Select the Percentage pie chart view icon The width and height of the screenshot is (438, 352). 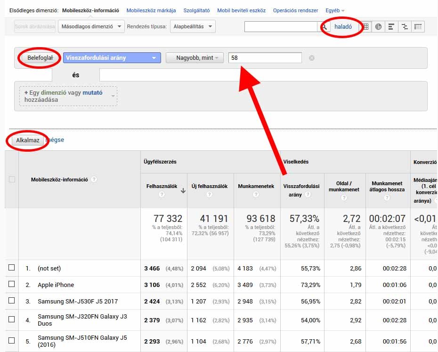tap(378, 27)
